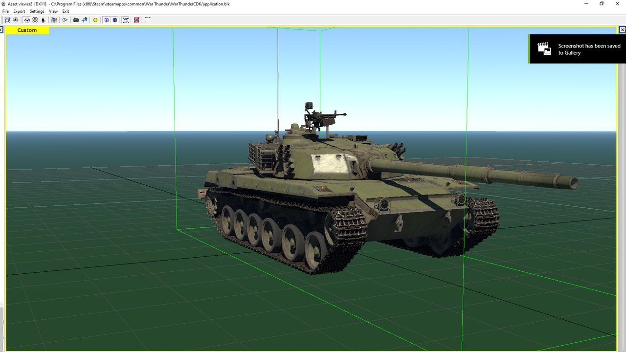The width and height of the screenshot is (626, 352).
Task: Open the Export menu
Action: (x=19, y=11)
